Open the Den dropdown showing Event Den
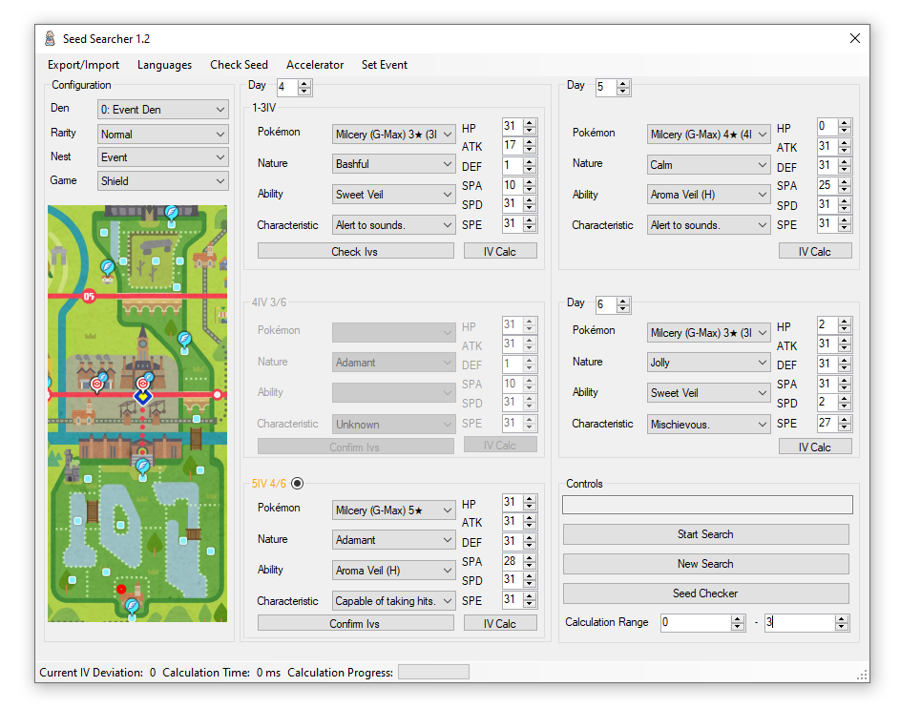Screen dimensions: 900x708 (x=162, y=110)
